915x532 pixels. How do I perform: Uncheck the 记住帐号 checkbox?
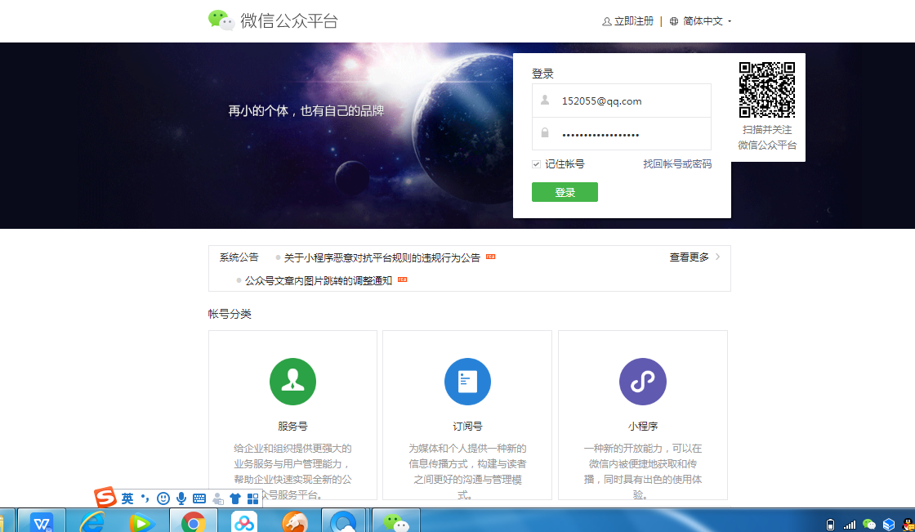coord(536,164)
